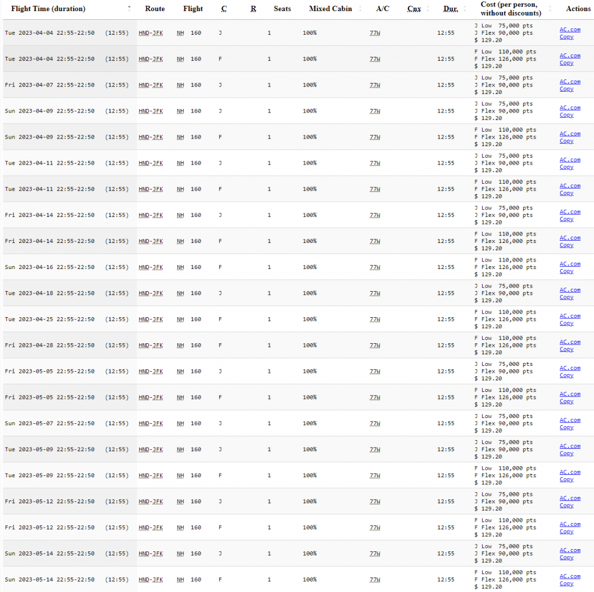Click HND-JFK route in Fri 2023-04-07 row
The image size is (594, 592).
pos(150,85)
